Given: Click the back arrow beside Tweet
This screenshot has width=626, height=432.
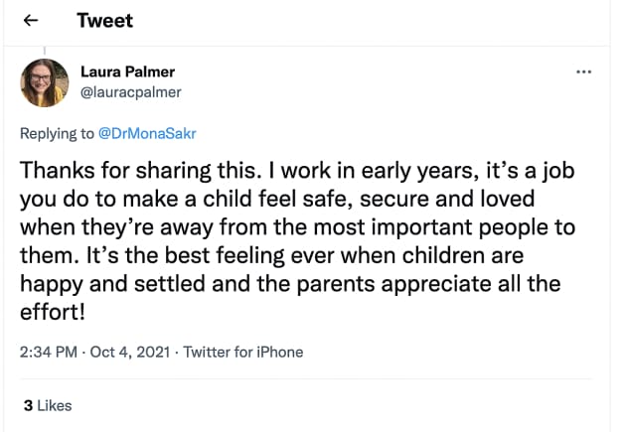Looking at the screenshot, I should (x=31, y=21).
